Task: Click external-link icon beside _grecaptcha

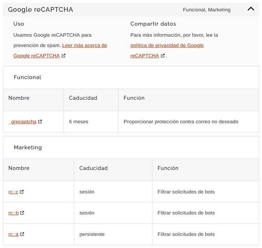Action: coord(40,122)
